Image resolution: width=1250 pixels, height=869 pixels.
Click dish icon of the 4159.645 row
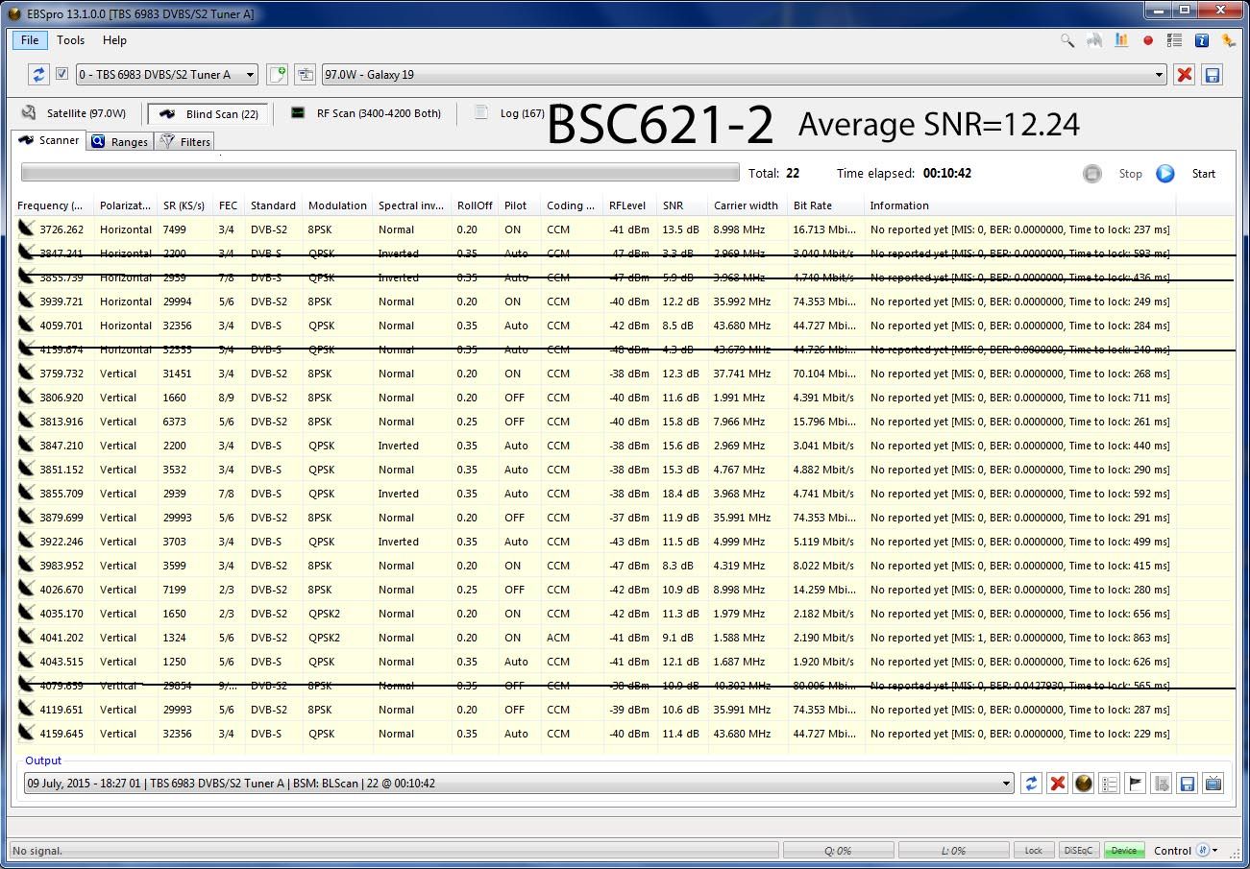pyautogui.click(x=27, y=734)
